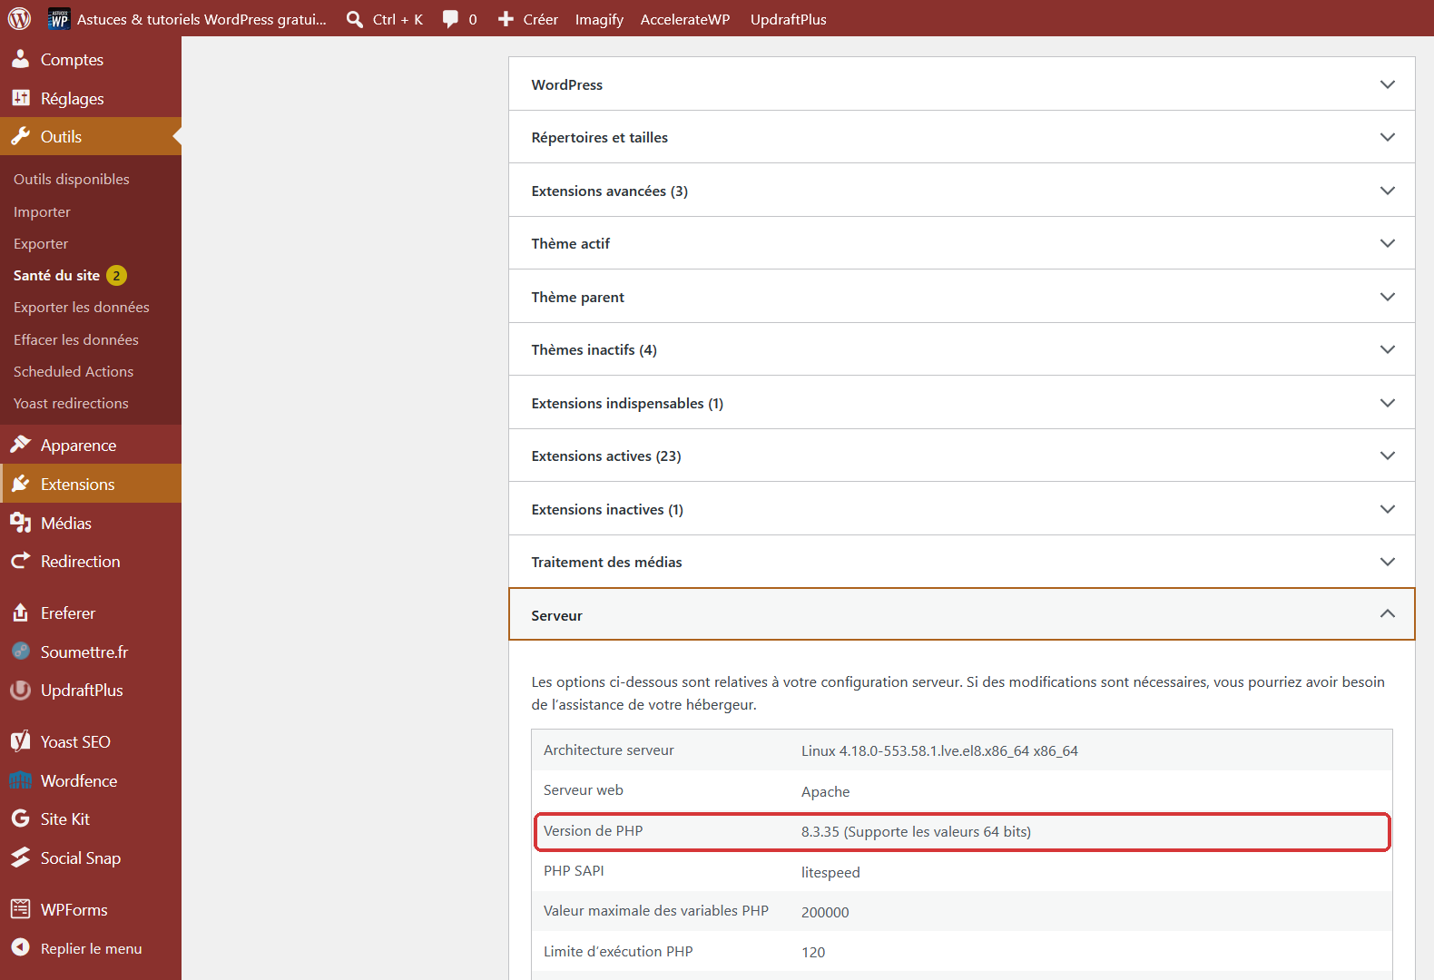Click the Serveur web Apache value
1434x980 pixels.
click(826, 791)
